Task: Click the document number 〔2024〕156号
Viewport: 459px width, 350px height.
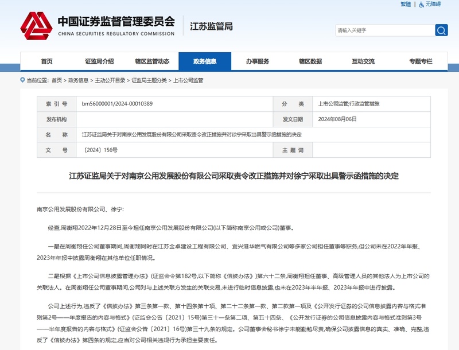Action: coord(100,150)
